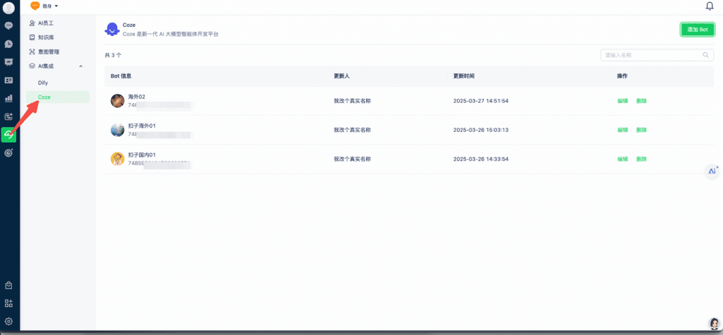
Task: Delete the 扣子国内01 bot
Action: 641,159
